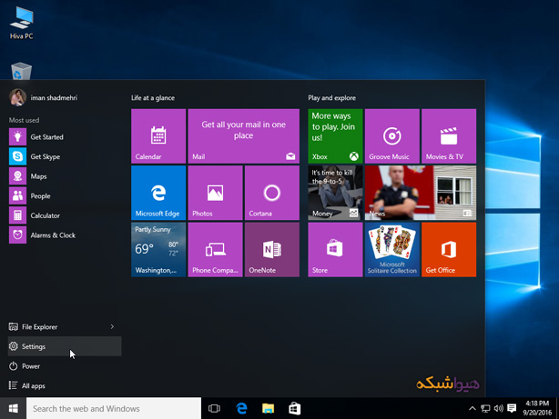Open the Mail tile

pyautogui.click(x=243, y=136)
